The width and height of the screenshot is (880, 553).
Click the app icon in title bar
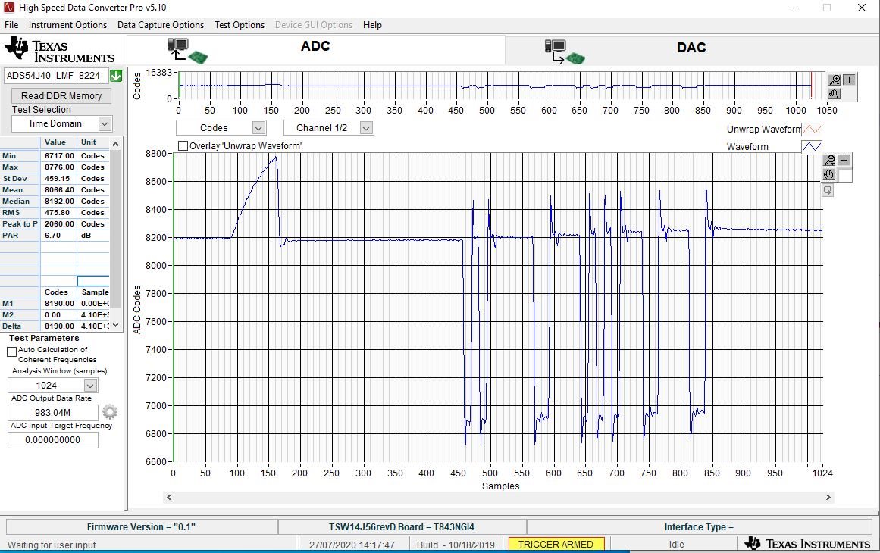[8, 8]
